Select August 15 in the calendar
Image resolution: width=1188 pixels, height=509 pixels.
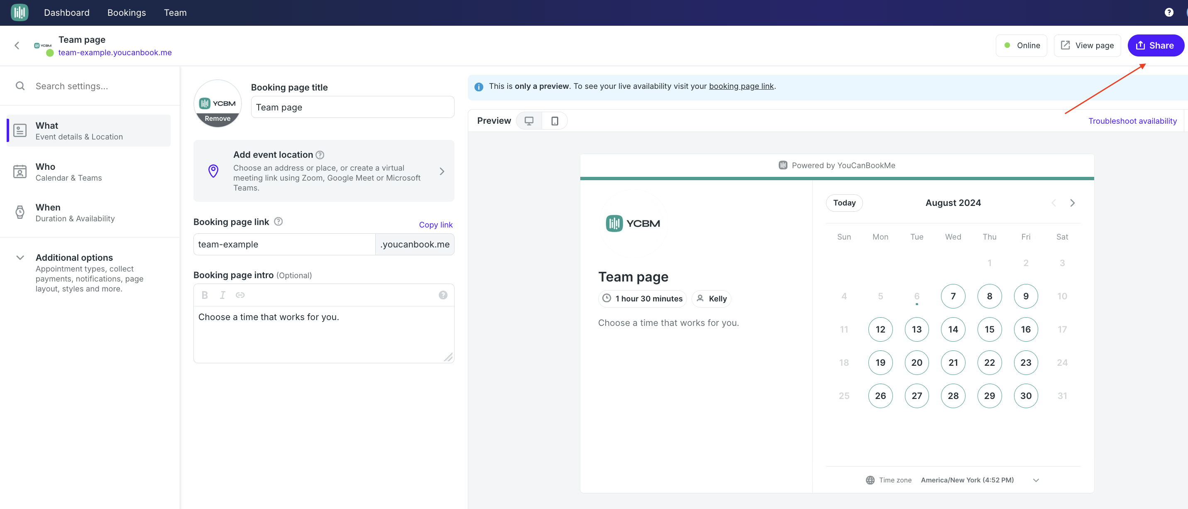pyautogui.click(x=989, y=330)
